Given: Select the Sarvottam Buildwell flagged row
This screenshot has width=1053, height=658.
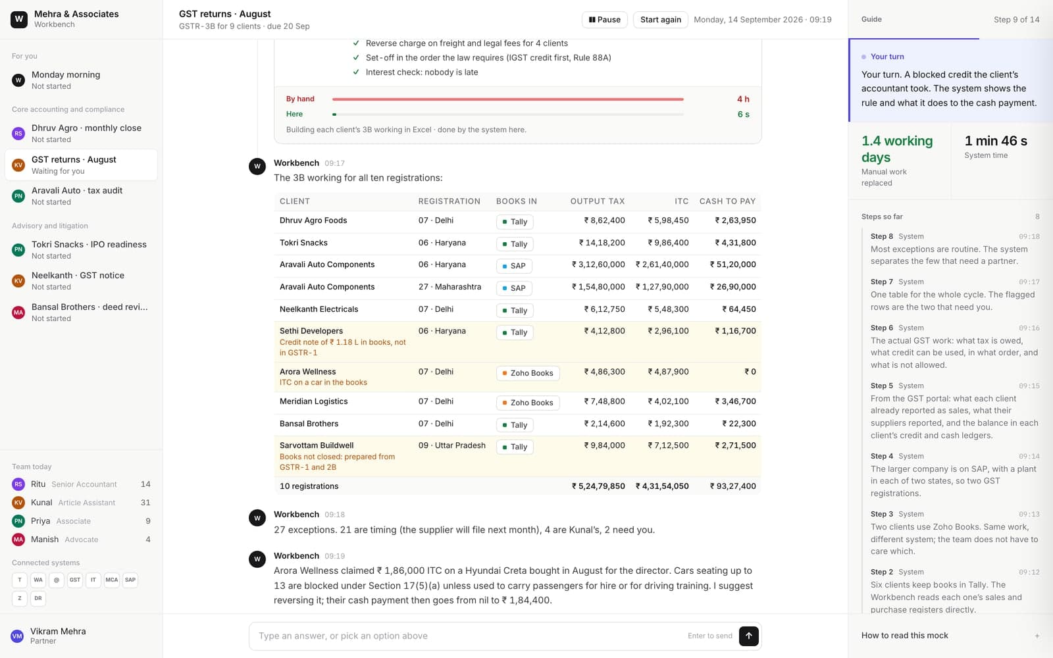Looking at the screenshot, I should tap(517, 456).
